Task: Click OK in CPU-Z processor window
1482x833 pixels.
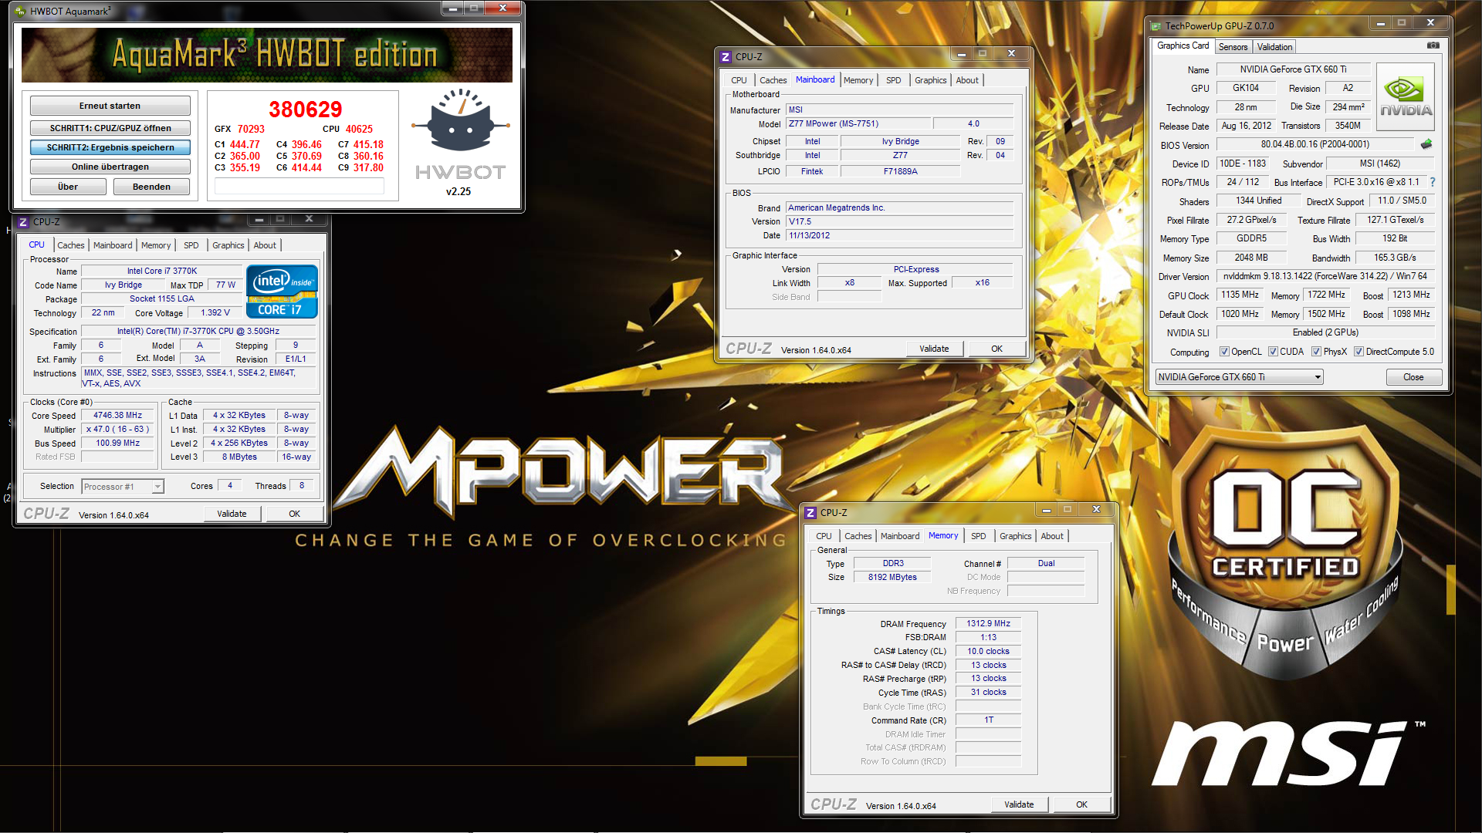Action: pos(294,514)
